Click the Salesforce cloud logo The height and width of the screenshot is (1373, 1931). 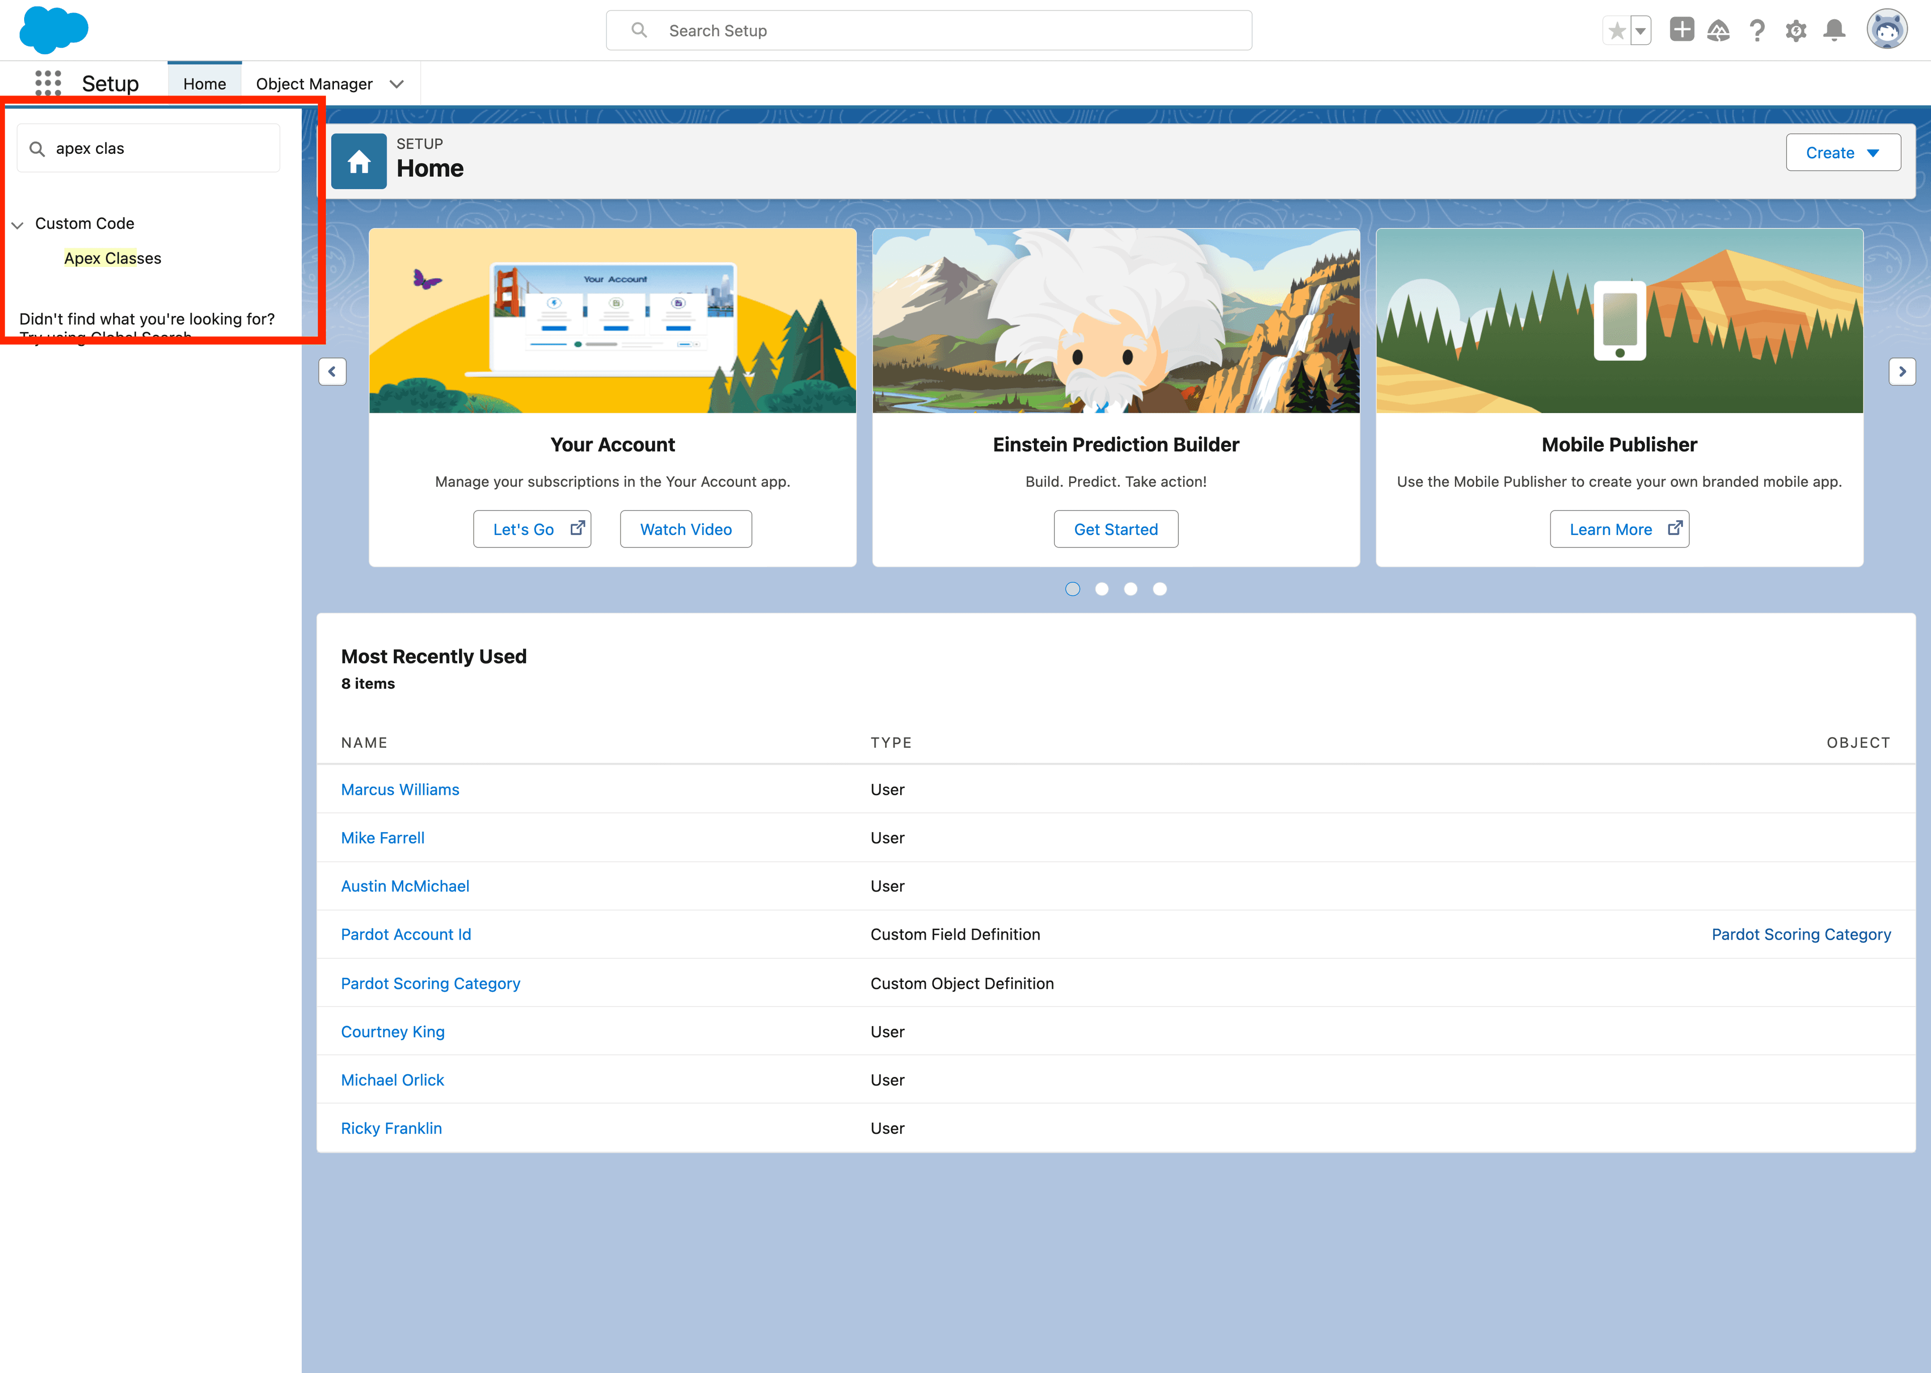point(53,30)
